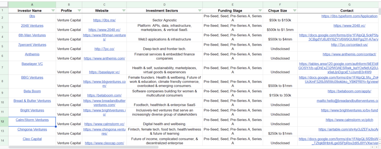
Task: Open the BBG Ventures investor link
Action: pos(32,78)
